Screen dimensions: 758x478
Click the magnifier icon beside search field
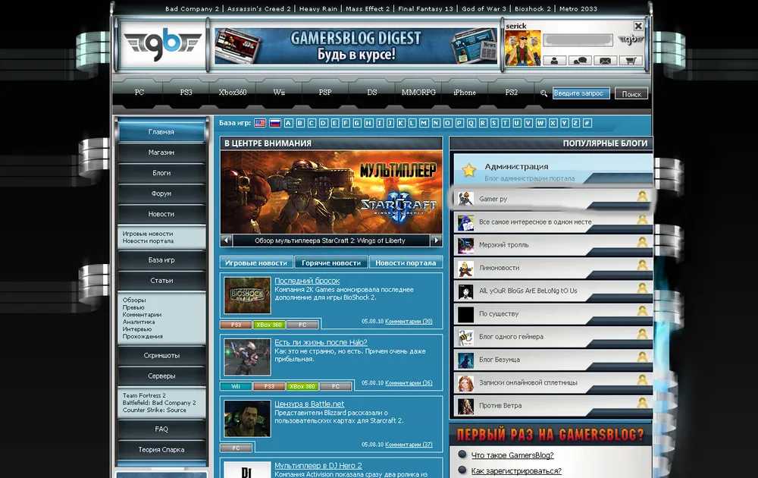tap(543, 93)
